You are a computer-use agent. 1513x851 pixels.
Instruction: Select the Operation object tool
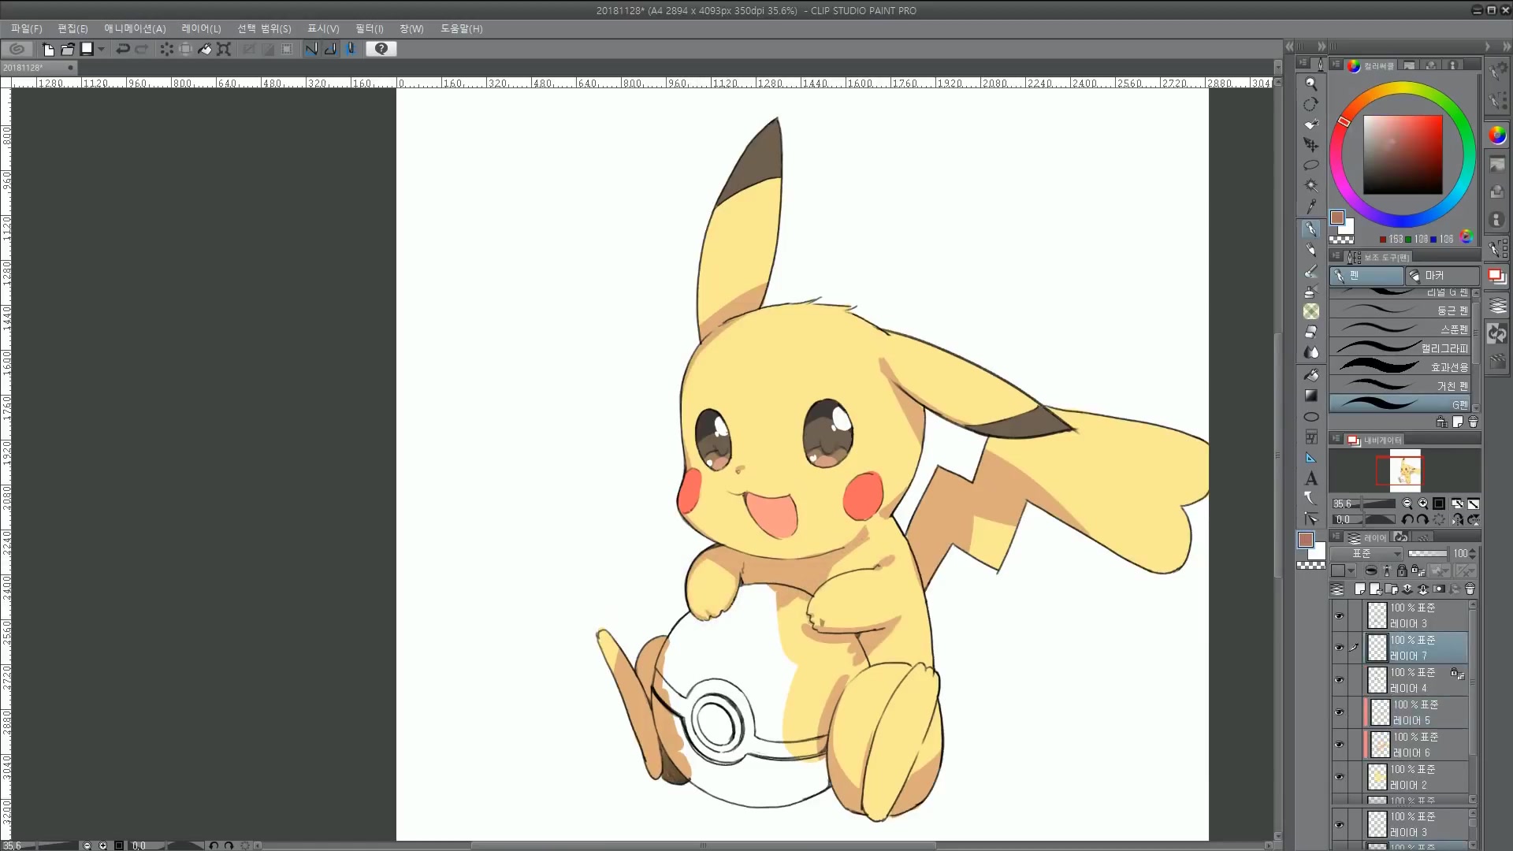[1310, 124]
